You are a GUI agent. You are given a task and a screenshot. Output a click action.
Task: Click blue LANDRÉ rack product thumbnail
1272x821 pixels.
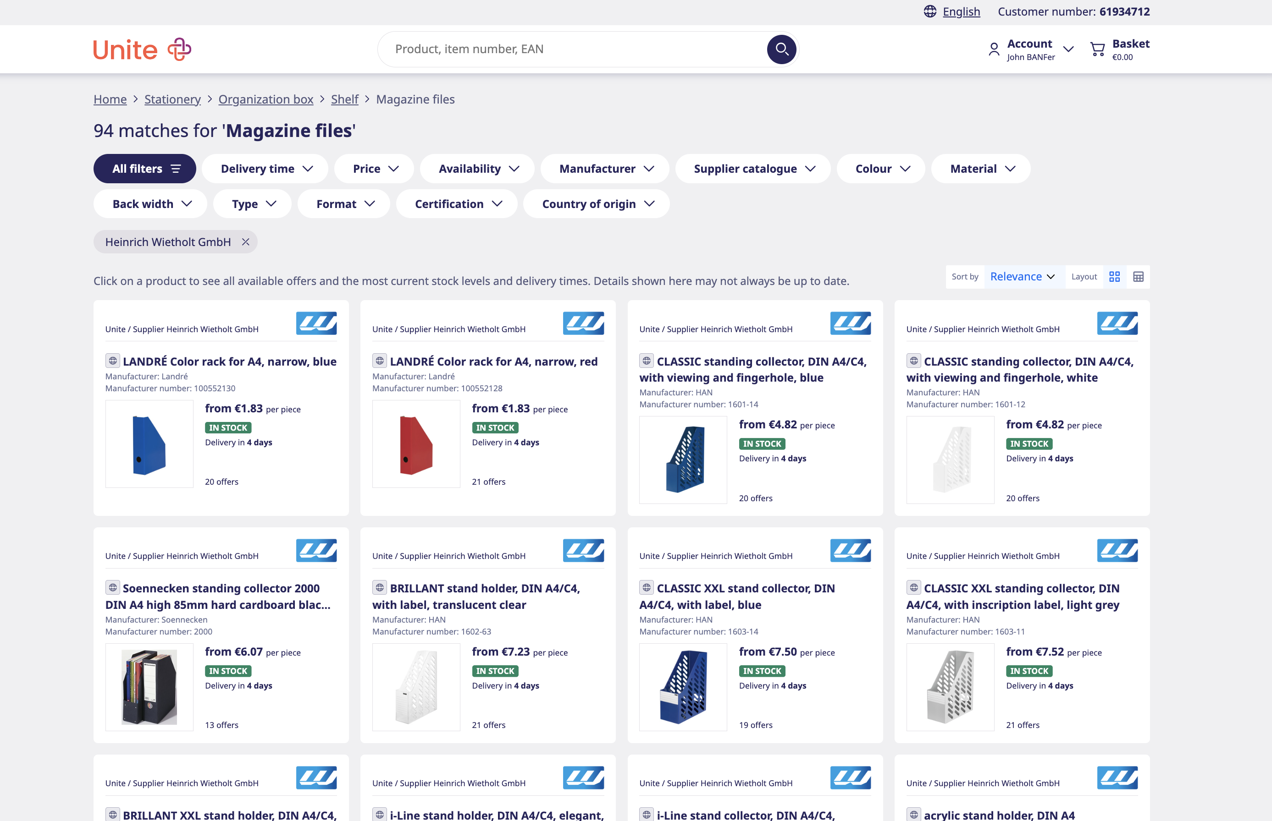coord(149,444)
